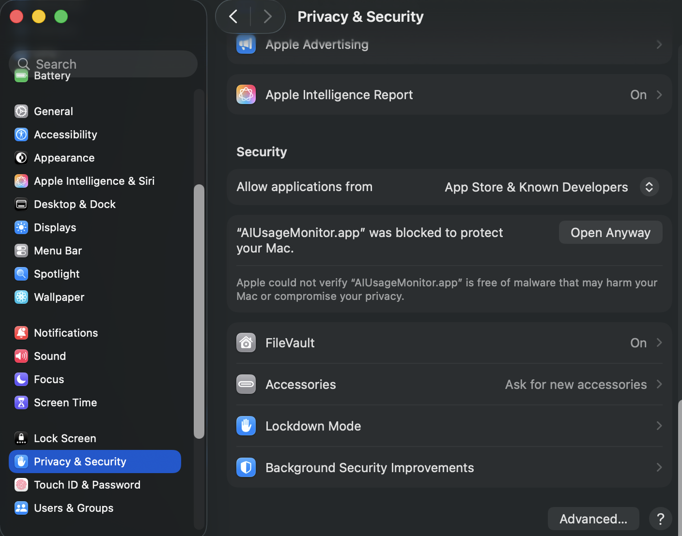Click the Background Security Improvements shield icon
Viewport: 682px width, 536px height.
pyautogui.click(x=246, y=467)
